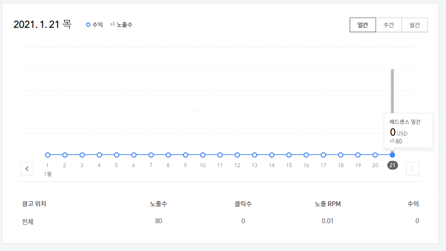Screen dimensions: 446x251
Task: Select the chart point for day 16
Action: (x=306, y=155)
